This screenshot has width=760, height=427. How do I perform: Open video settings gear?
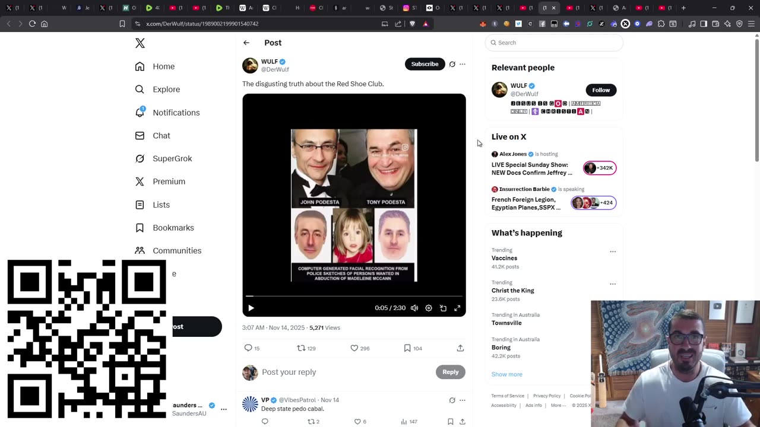pos(429,308)
